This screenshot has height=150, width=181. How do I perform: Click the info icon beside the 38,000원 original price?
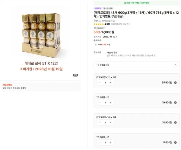pyautogui.click(x=104, y=28)
